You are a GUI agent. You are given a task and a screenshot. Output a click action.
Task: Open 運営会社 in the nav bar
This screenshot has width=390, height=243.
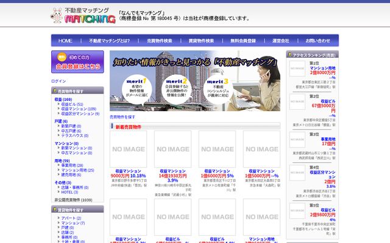[x=280, y=41]
